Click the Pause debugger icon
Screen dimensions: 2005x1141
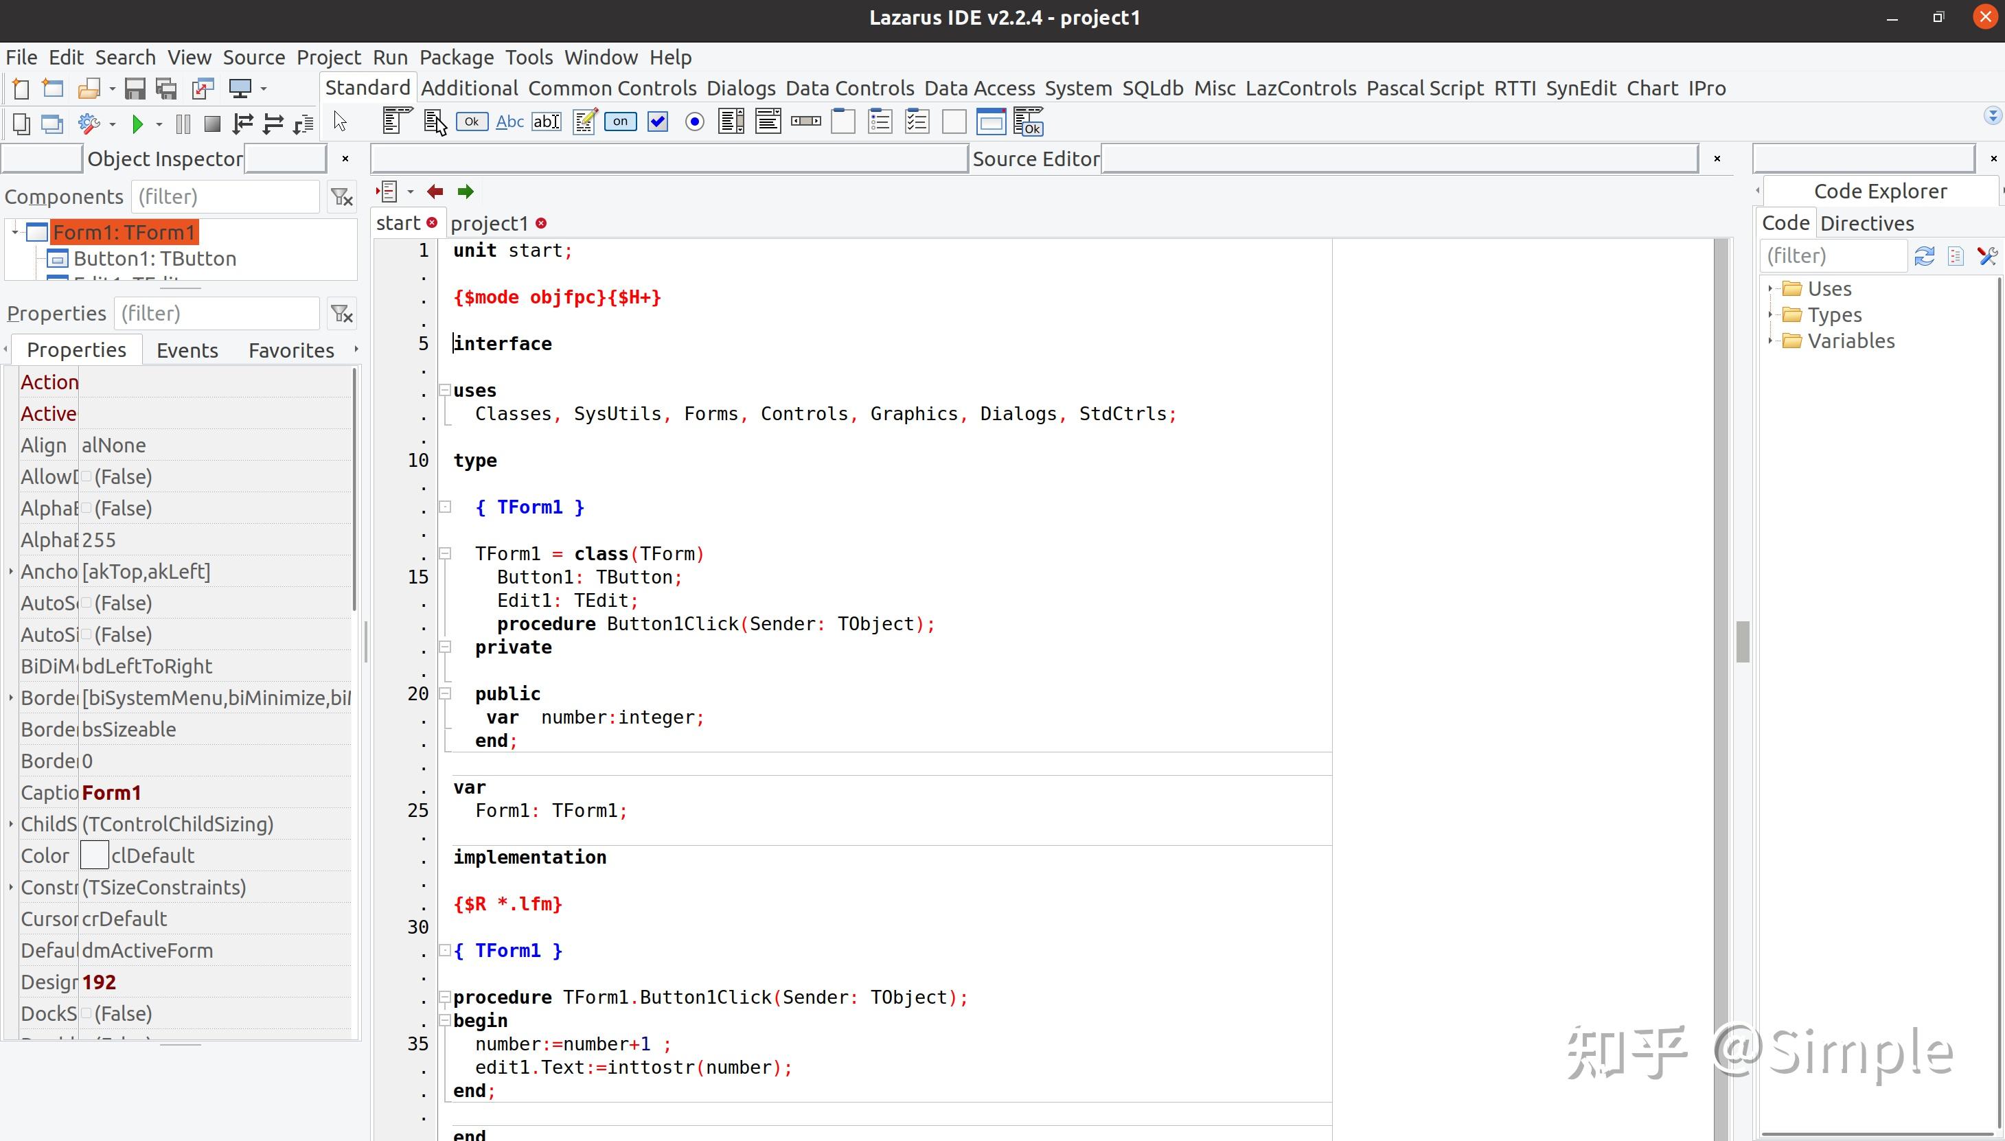pos(183,124)
